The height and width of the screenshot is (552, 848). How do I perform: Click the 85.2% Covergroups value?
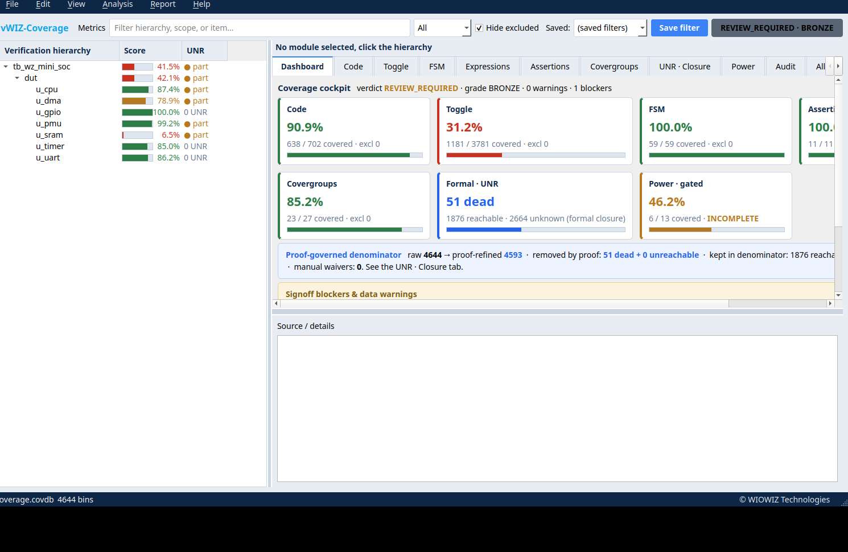305,201
